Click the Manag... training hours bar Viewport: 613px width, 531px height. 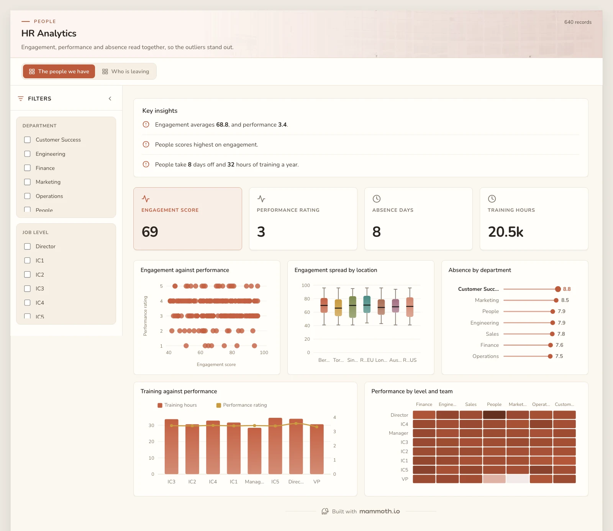[254, 451]
